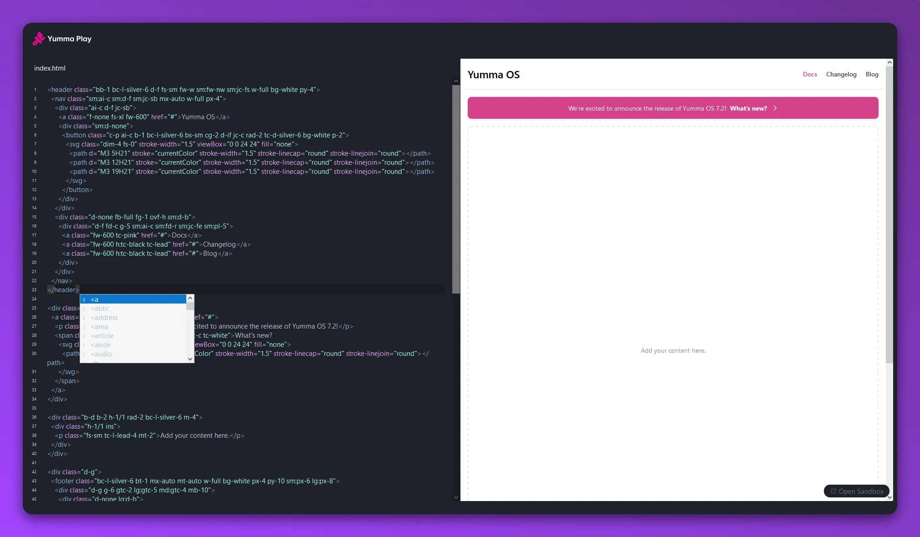Screen dimensions: 920x537
Task: Select the <abbr autocomplete suggestion
Action: (x=133, y=309)
